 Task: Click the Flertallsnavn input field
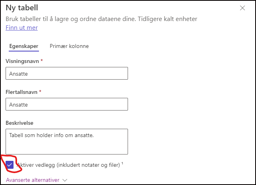[x=67, y=104]
